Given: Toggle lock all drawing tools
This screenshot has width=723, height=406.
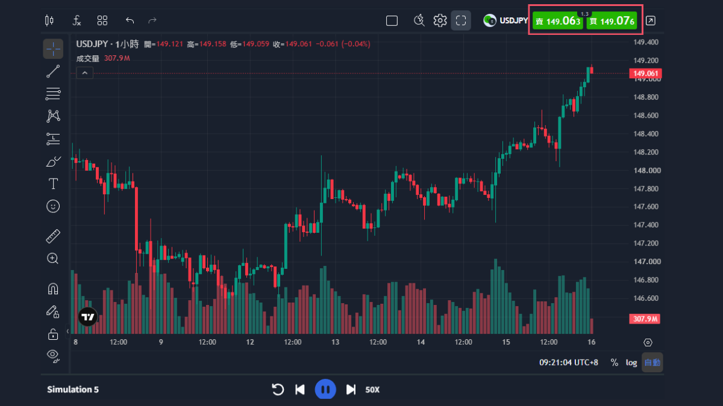Looking at the screenshot, I should tap(53, 334).
